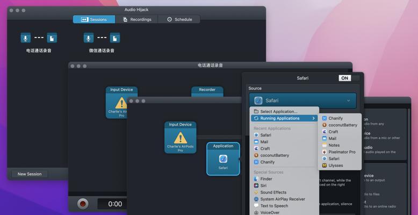The height and width of the screenshot is (215, 418).
Task: Open the Schedule tab
Action: click(x=179, y=19)
